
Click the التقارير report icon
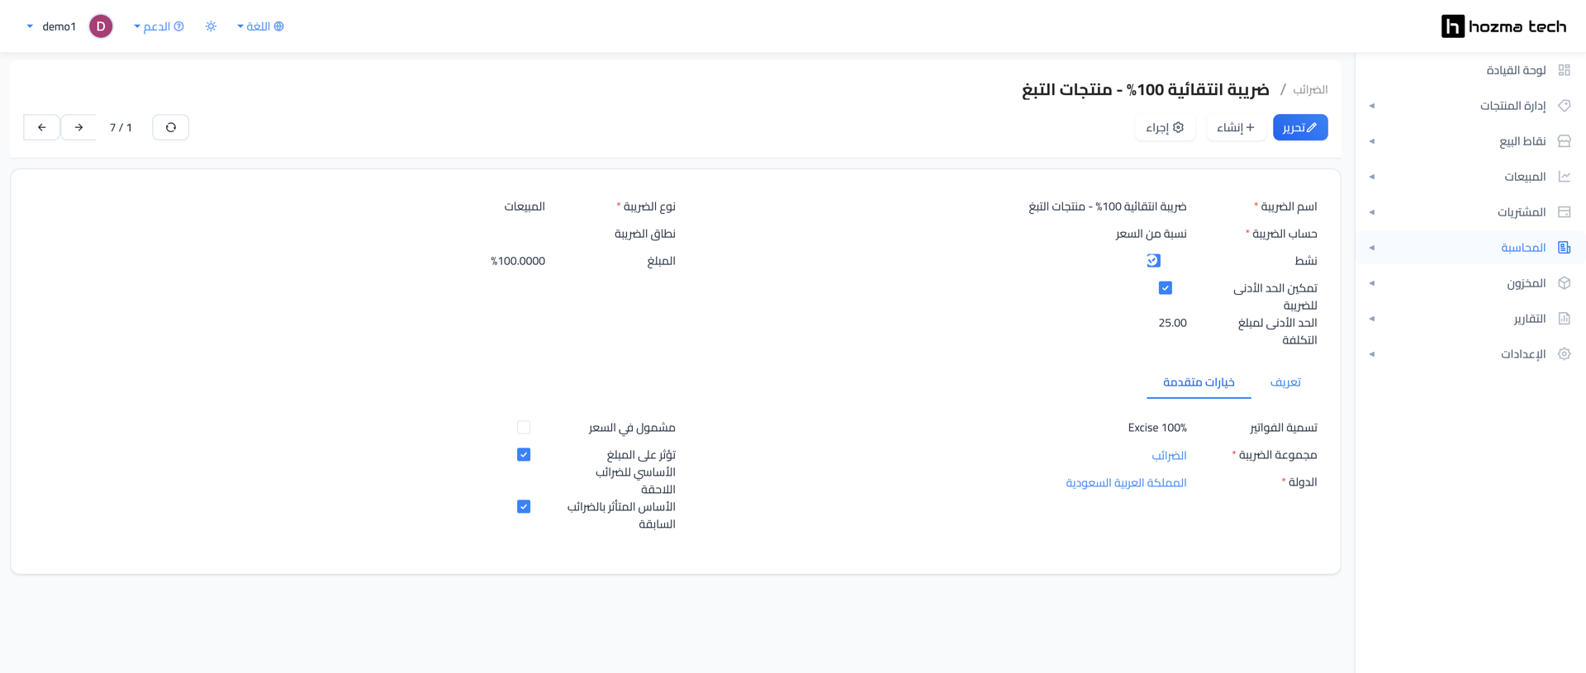click(x=1564, y=319)
